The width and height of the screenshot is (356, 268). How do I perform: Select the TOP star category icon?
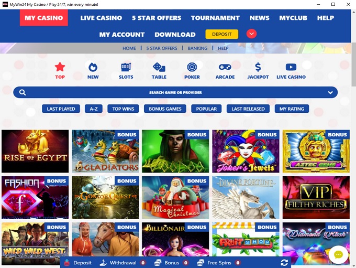(x=60, y=67)
